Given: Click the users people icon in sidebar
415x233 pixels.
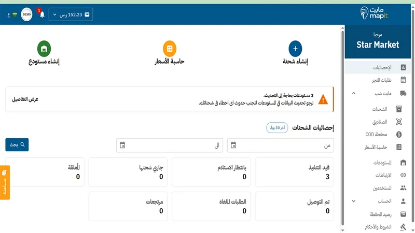Looking at the screenshot, I should [x=403, y=188].
